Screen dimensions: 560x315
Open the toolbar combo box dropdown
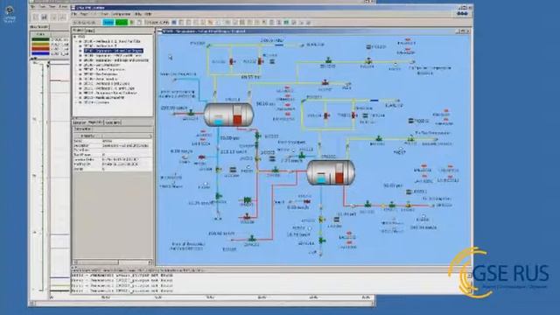click(157, 23)
